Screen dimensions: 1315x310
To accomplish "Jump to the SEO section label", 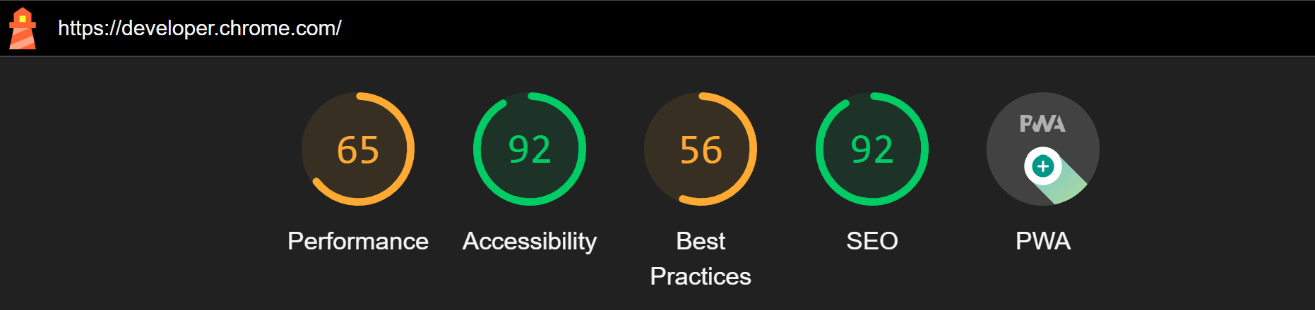I will click(872, 241).
